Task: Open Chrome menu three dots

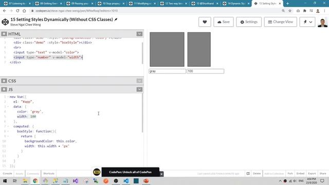Action: pos(324,11)
